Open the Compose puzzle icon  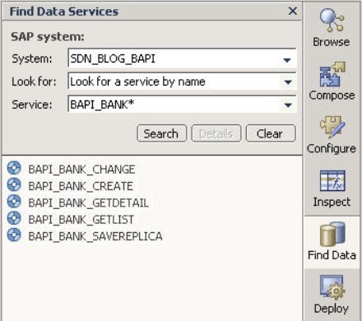click(332, 74)
